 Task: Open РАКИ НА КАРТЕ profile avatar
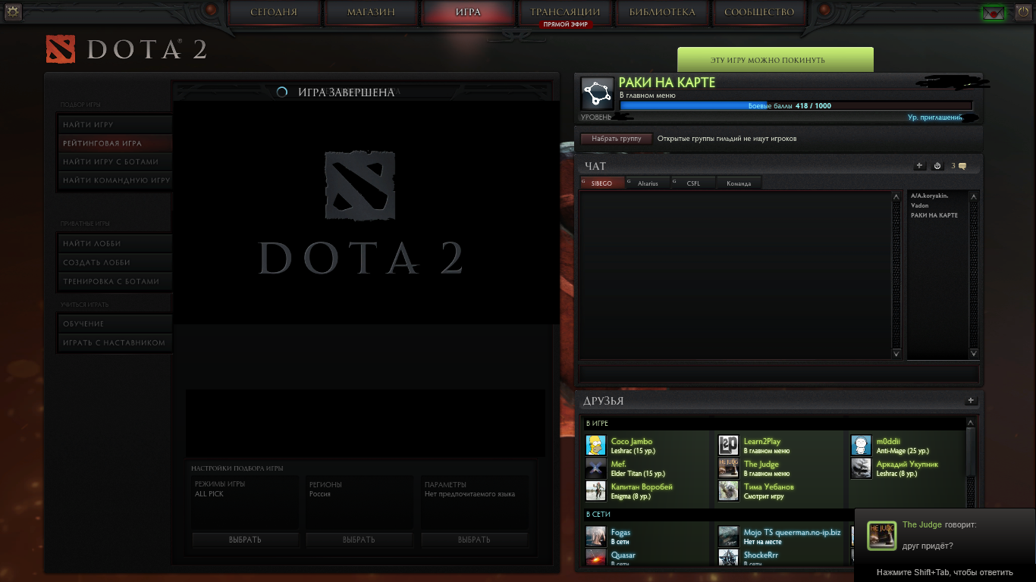[598, 93]
